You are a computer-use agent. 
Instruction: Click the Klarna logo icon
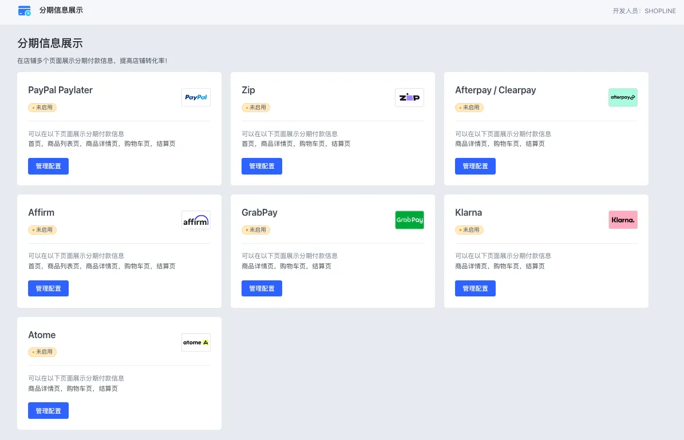point(623,220)
